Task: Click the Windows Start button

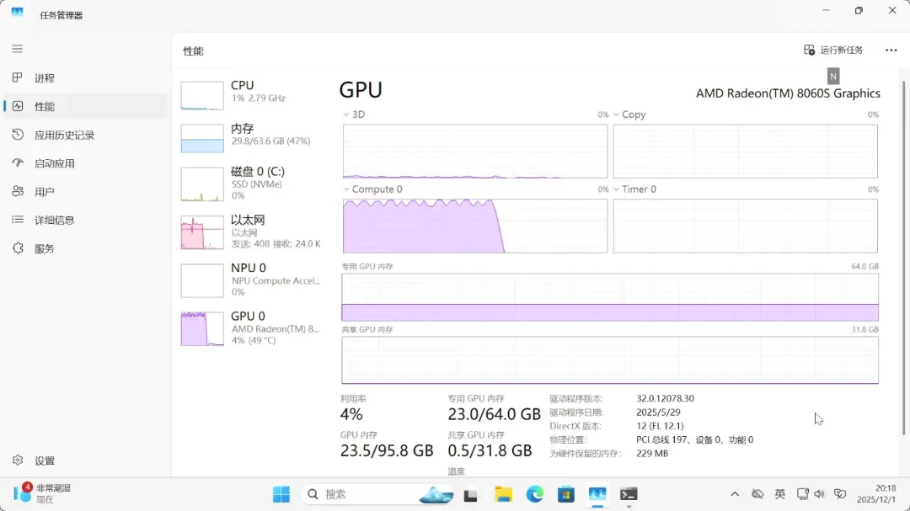Action: pyautogui.click(x=281, y=494)
